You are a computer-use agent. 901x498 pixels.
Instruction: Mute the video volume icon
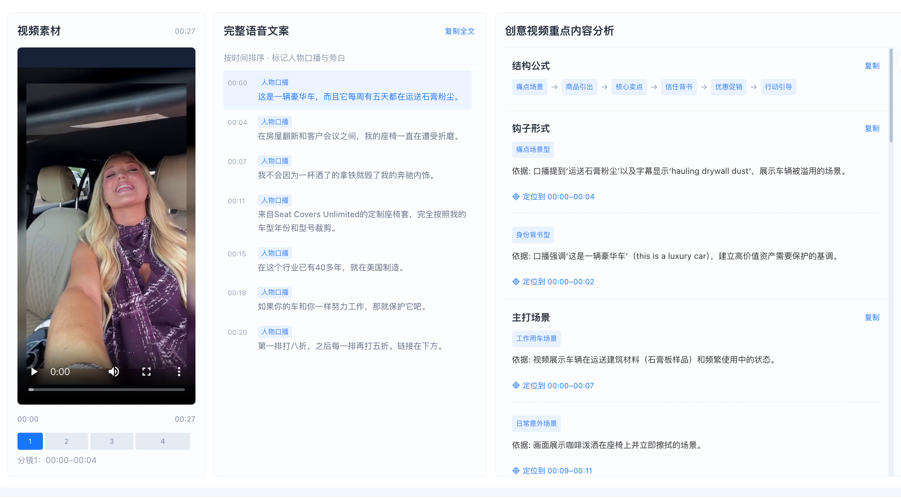113,372
